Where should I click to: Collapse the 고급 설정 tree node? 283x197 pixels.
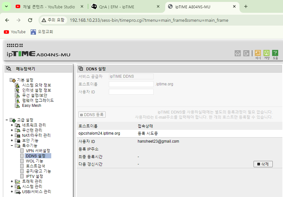tap(7, 120)
